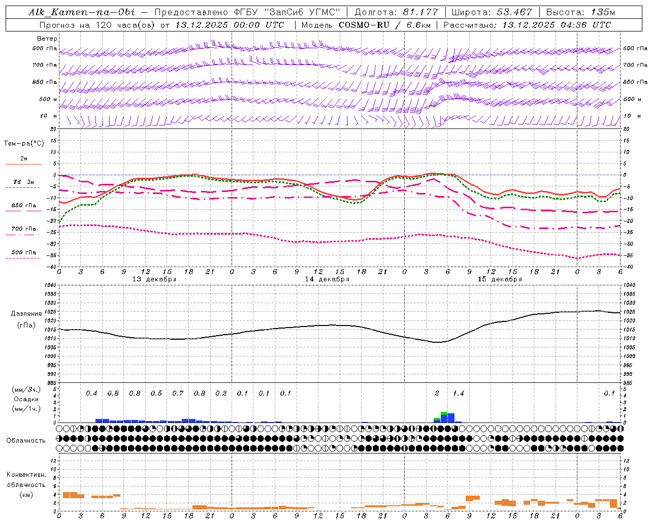Click the 0.5 precipitation value

click(x=156, y=394)
